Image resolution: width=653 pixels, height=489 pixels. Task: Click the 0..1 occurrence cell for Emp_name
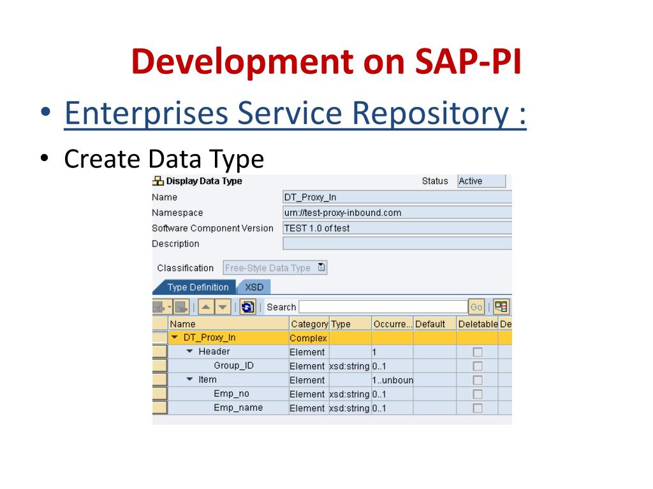click(x=393, y=408)
